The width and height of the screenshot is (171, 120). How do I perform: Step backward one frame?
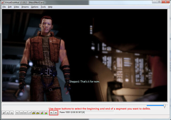[21, 113]
